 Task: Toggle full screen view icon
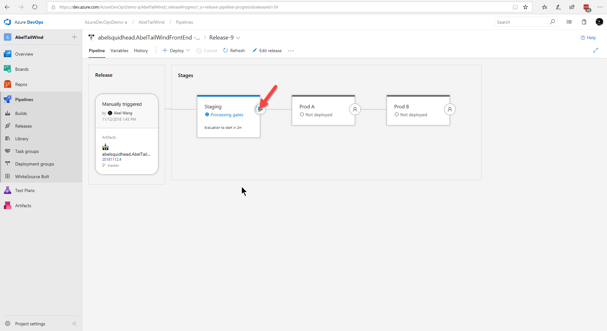[596, 51]
